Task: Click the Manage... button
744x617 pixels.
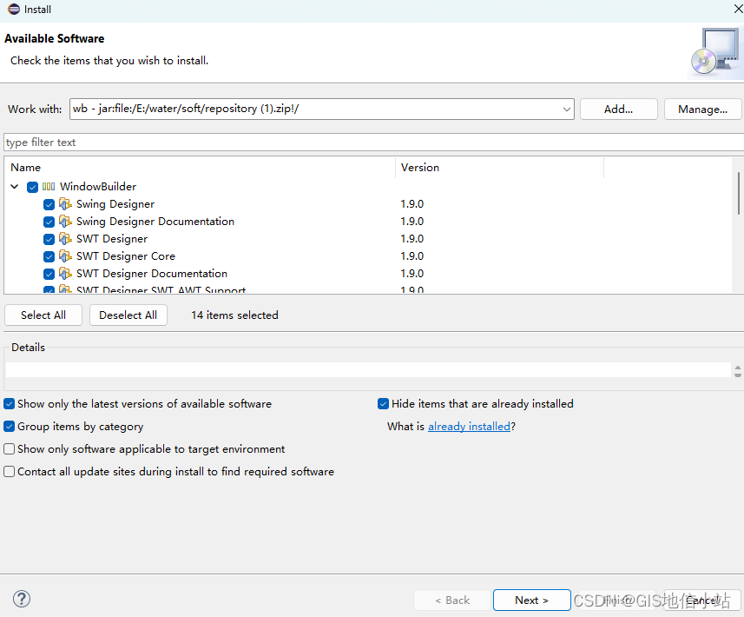Action: [x=702, y=109]
